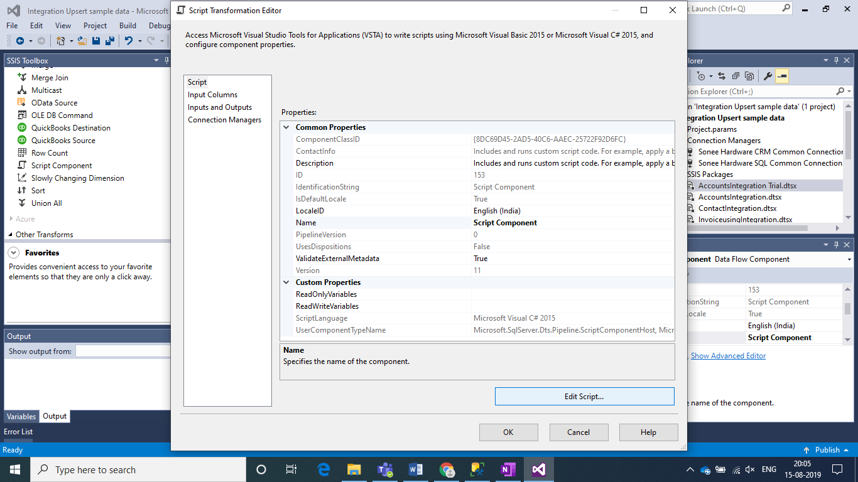Click Cancel in Script Transformation Editor
Screen dimensions: 858x482
coord(578,432)
